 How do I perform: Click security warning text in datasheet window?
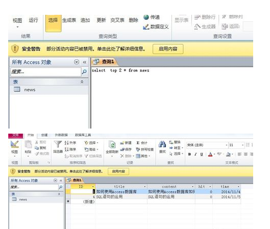(x=69, y=171)
